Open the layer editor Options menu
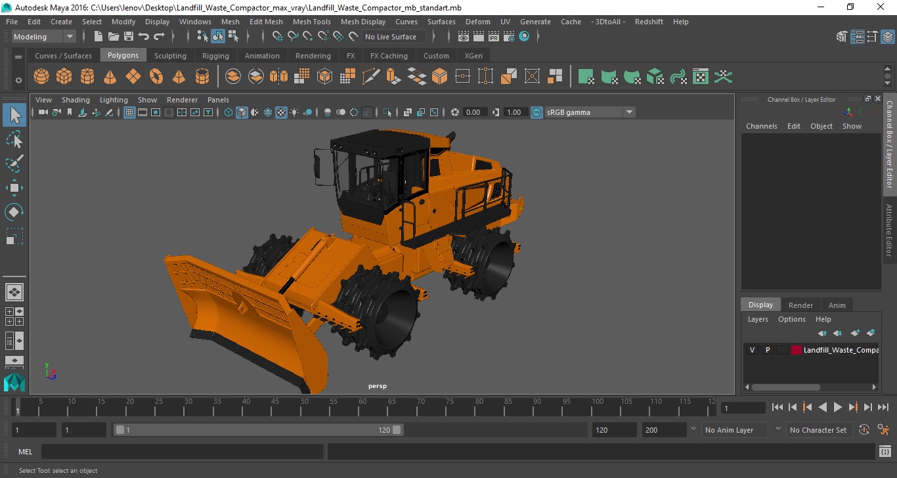 pos(791,319)
